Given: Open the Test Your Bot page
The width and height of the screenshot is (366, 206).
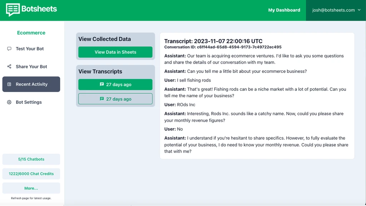Looking at the screenshot, I should (30, 49).
